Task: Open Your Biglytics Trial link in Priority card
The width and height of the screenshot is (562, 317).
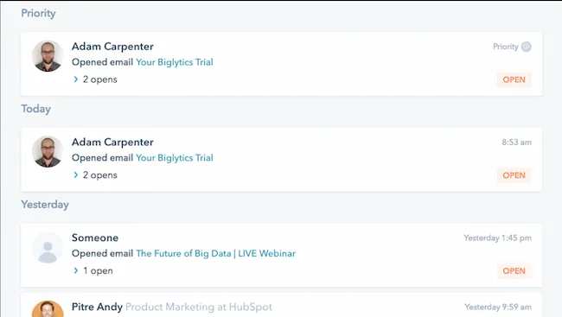Action: pos(175,62)
